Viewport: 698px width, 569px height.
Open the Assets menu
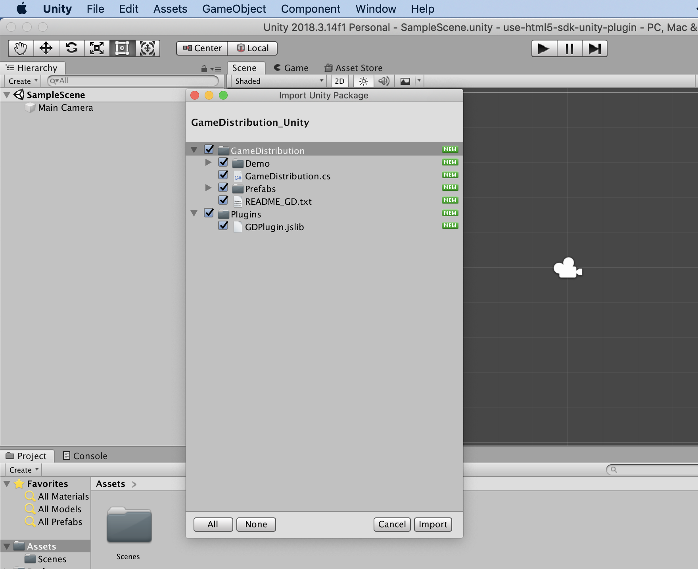click(170, 9)
